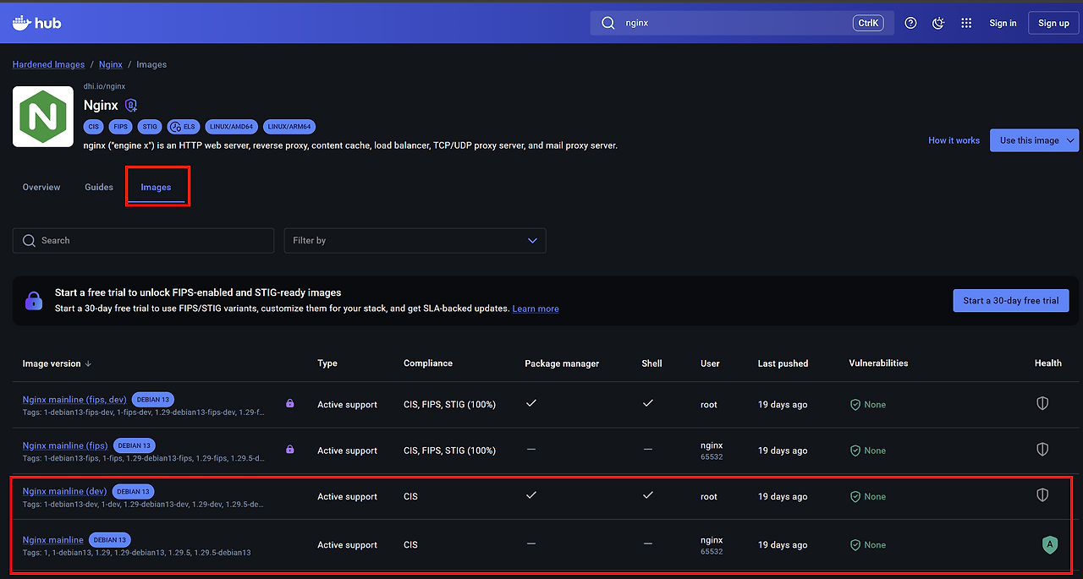Switch to the Guides tab
Image resolution: width=1083 pixels, height=579 pixels.
coord(99,187)
